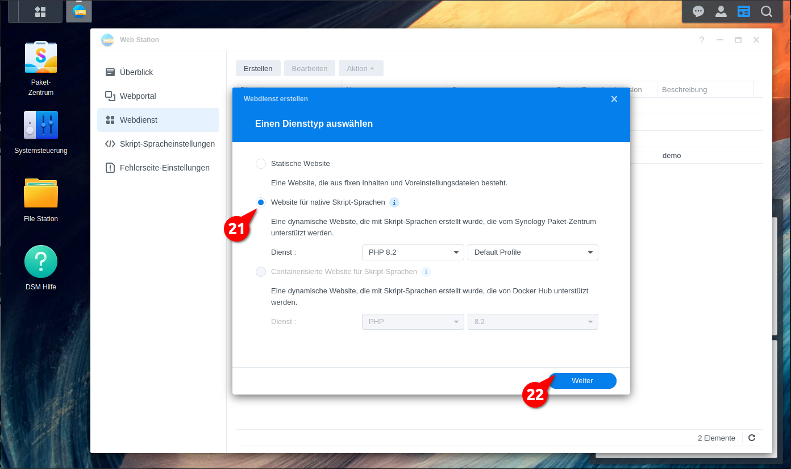Open Paket-Zentrum desktop icon
Viewport: 791px width, 469px height.
40,57
